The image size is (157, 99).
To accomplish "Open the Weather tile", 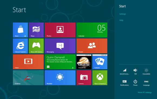I will tap(60, 78).
